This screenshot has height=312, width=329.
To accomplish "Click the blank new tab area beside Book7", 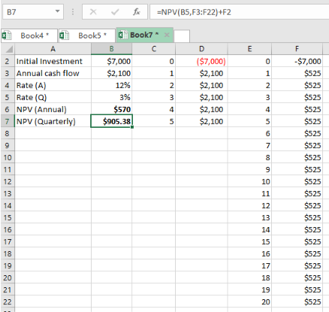I will coord(182,36).
